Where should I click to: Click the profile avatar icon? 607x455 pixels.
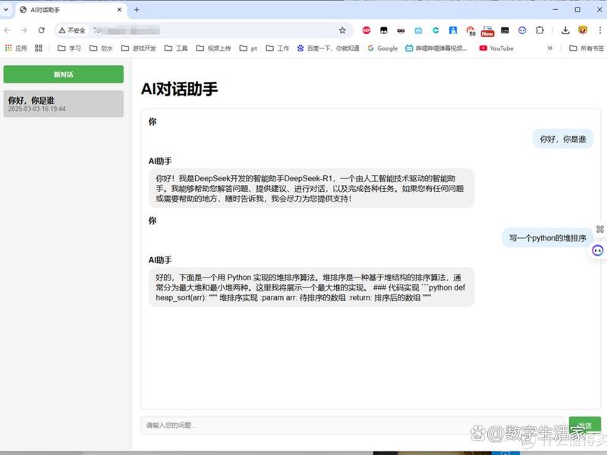click(x=583, y=30)
